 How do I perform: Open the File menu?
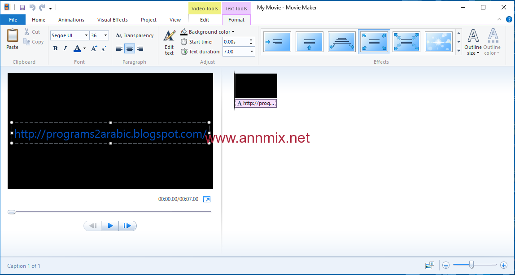point(13,20)
